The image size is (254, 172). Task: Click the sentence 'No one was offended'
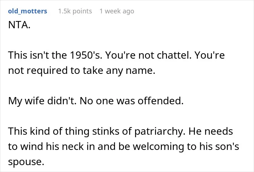click(x=132, y=101)
